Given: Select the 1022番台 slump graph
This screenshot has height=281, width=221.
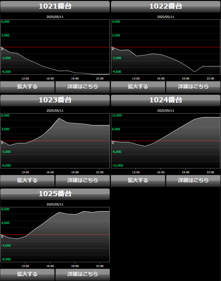Looking at the screenshot, I should pos(166,47).
